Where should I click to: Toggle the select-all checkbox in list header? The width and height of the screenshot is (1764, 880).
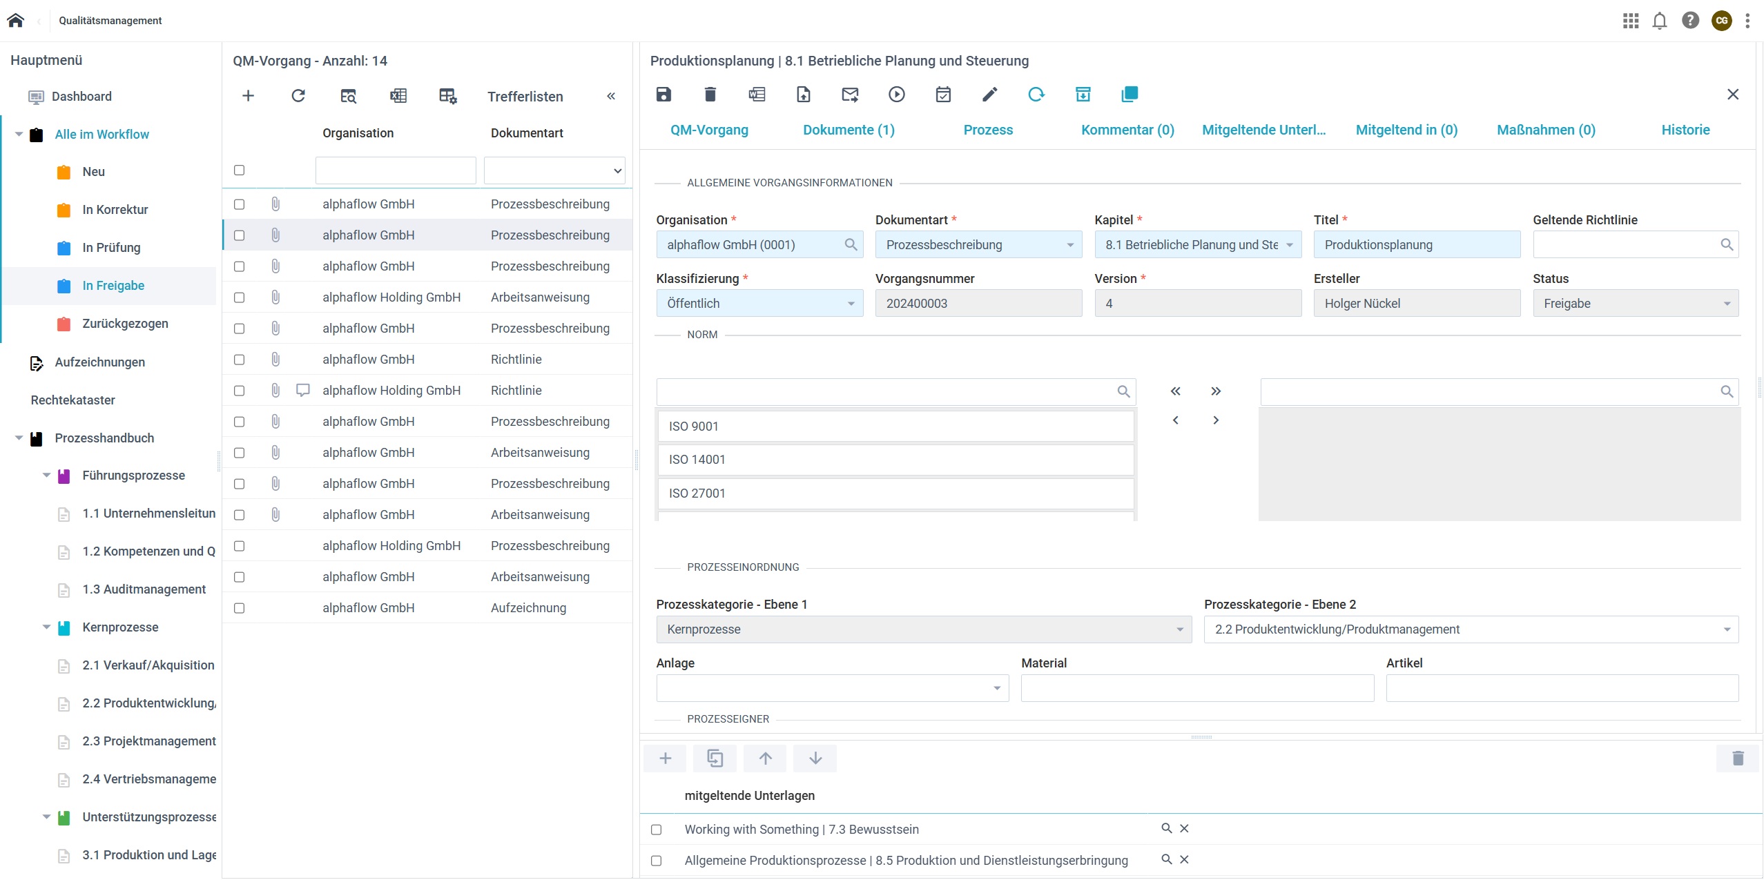240,170
